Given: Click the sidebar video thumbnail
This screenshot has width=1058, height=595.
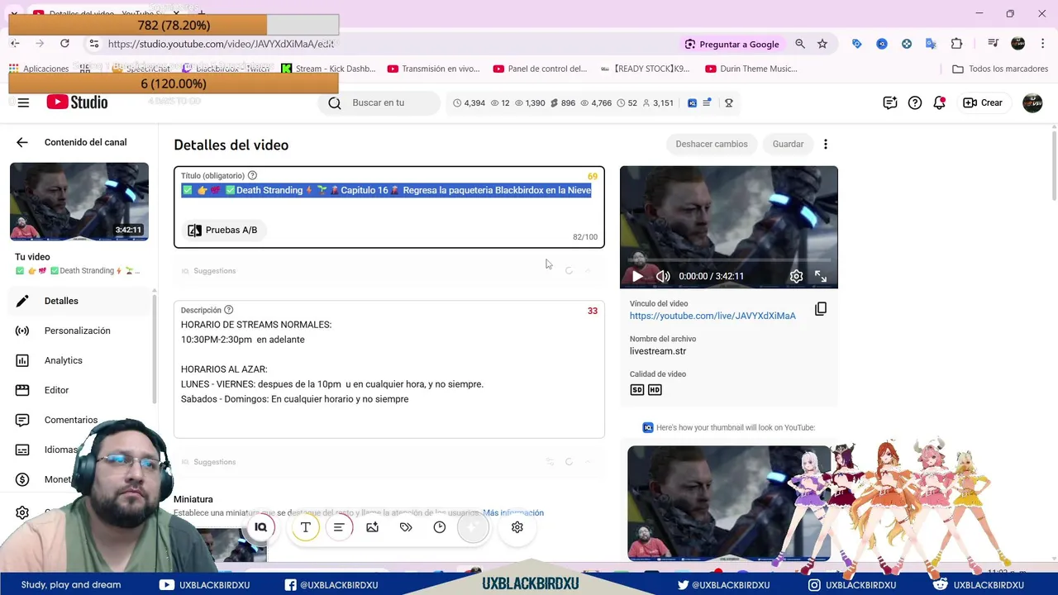Looking at the screenshot, I should click(x=79, y=202).
